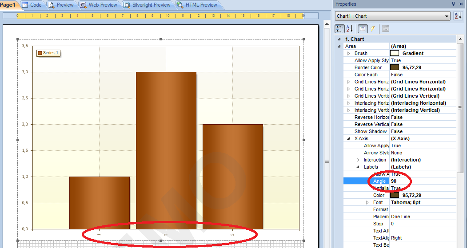Collapse the X Axis property group

click(x=348, y=138)
